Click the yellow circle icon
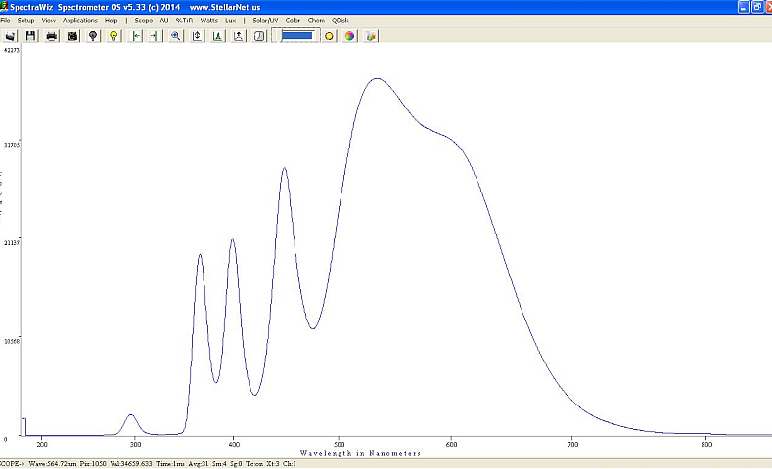The width and height of the screenshot is (772, 469). (x=329, y=36)
